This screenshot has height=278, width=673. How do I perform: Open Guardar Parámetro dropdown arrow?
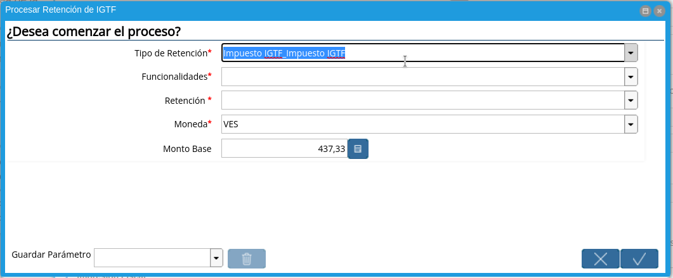click(216, 258)
